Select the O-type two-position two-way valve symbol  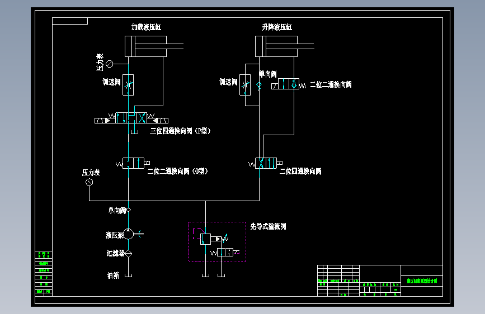[x=133, y=163]
